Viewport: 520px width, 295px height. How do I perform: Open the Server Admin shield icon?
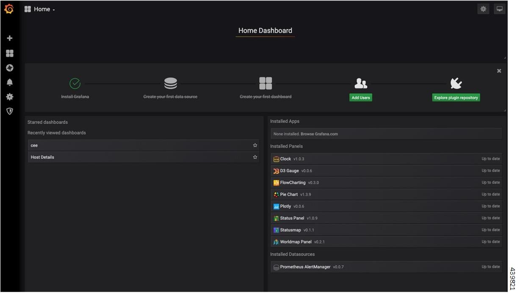point(9,111)
